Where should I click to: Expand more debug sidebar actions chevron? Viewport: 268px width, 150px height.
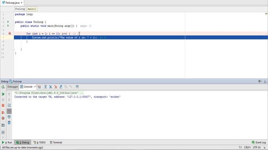point(3,137)
